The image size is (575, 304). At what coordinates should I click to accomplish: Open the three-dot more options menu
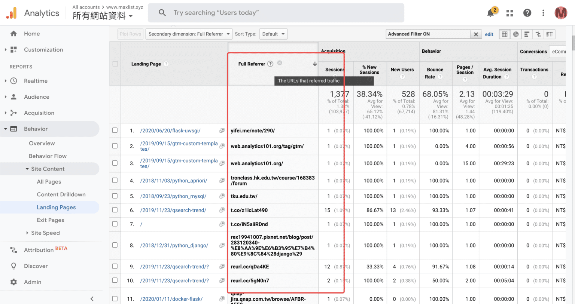click(543, 13)
